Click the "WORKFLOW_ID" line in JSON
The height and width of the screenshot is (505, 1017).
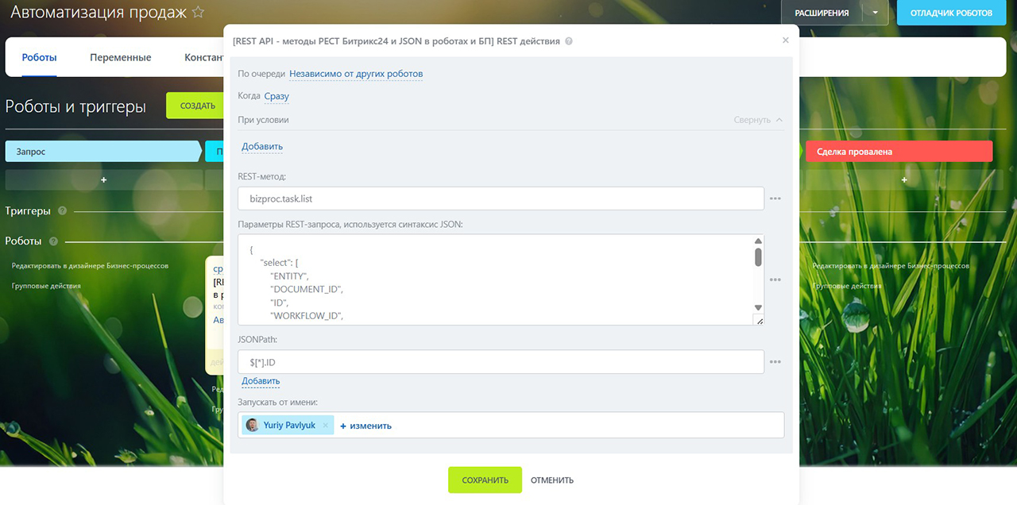tap(306, 316)
